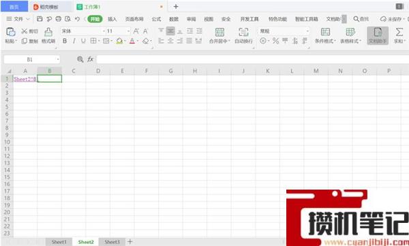This screenshot has height=246, width=409.
Task: Switch to the Insert ribbon tab
Action: (x=112, y=19)
